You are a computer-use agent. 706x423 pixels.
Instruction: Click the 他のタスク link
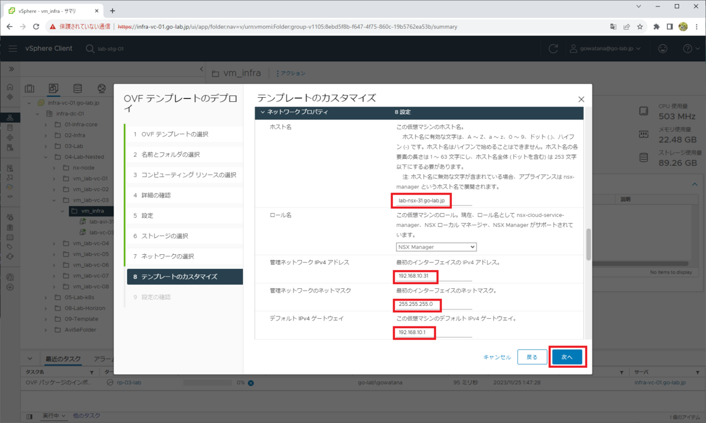click(86, 417)
